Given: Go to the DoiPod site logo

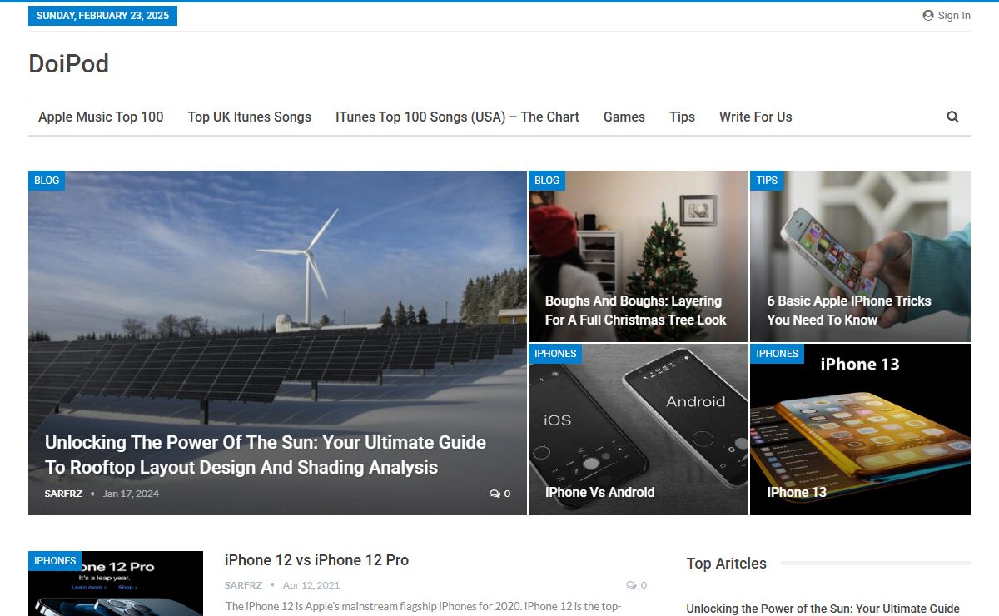Looking at the screenshot, I should click(x=68, y=63).
